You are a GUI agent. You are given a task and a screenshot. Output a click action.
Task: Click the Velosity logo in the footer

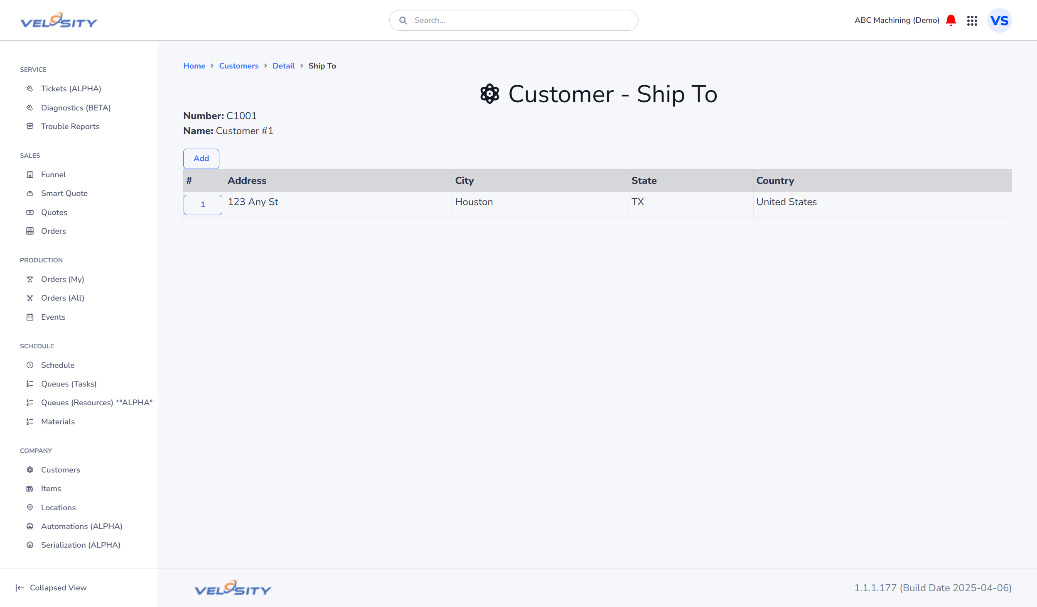pos(233,588)
